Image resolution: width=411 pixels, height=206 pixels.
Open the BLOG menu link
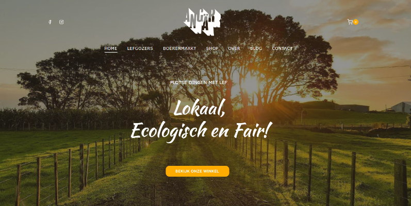coord(256,48)
